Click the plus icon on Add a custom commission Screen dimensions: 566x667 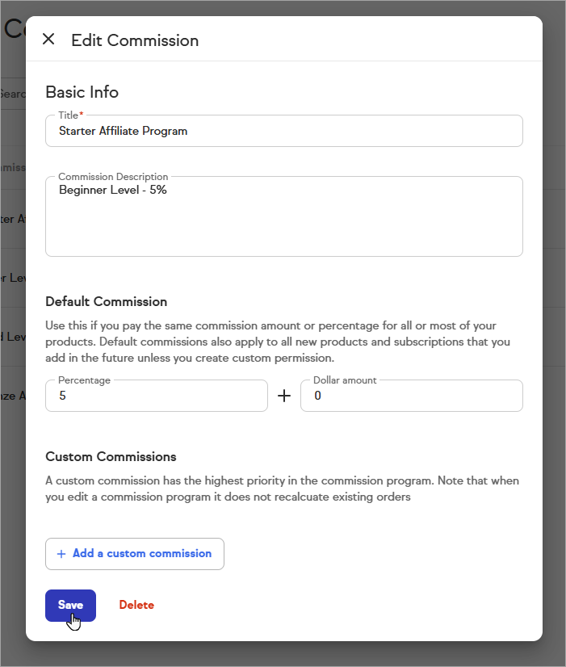coord(61,554)
